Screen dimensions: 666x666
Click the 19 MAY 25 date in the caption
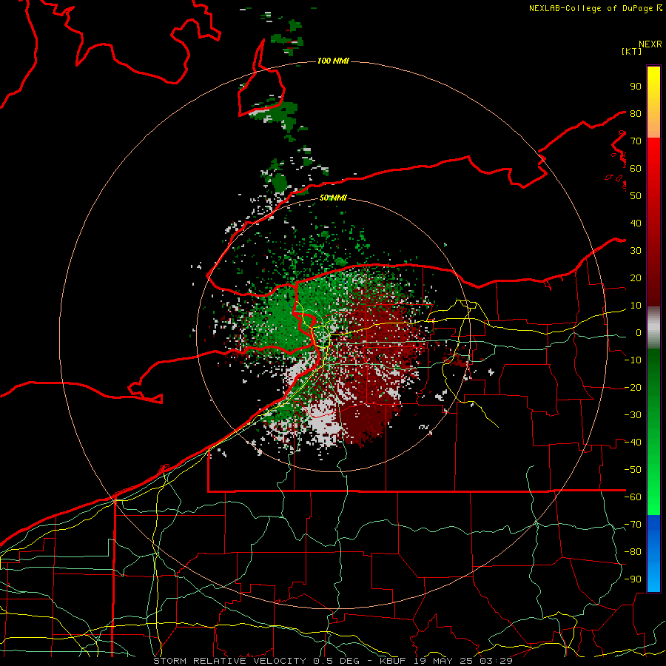(444, 661)
